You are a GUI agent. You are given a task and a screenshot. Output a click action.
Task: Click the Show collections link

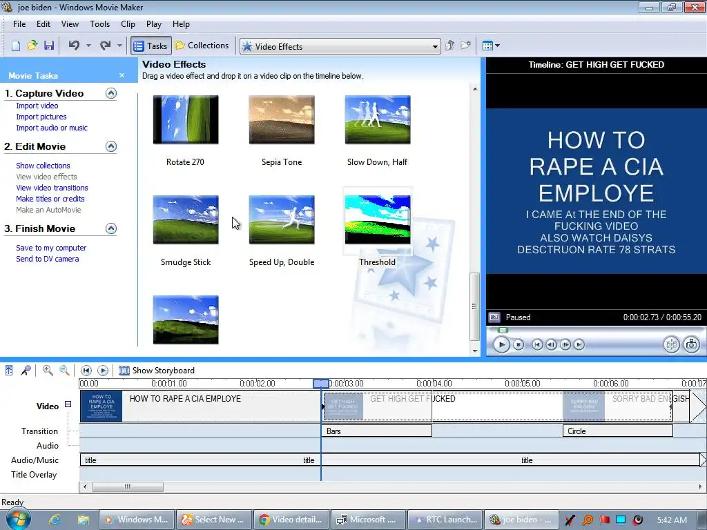[43, 166]
